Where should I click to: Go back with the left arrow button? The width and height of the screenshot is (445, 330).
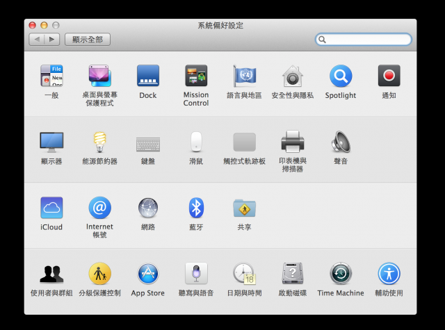pyautogui.click(x=37, y=40)
